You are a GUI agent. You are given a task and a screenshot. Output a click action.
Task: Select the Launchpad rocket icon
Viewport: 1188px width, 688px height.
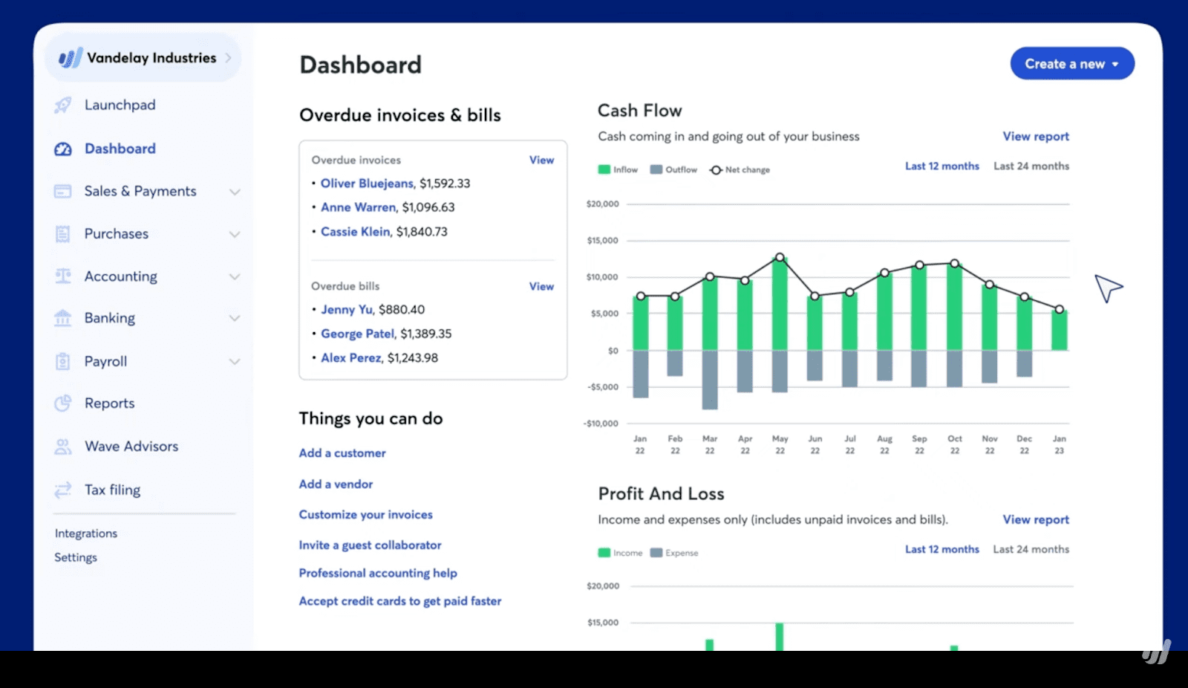[x=63, y=105]
